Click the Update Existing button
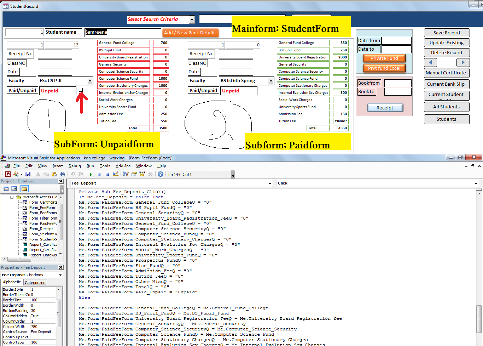Viewport: 483px width, 346px height. pos(447,43)
